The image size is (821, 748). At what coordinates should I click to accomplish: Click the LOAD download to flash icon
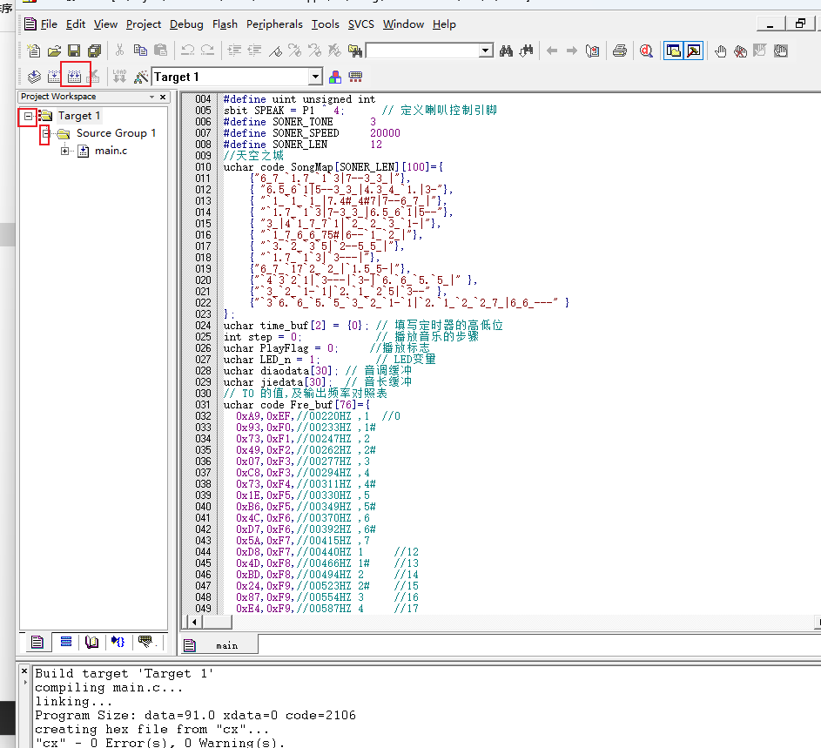click(x=119, y=77)
